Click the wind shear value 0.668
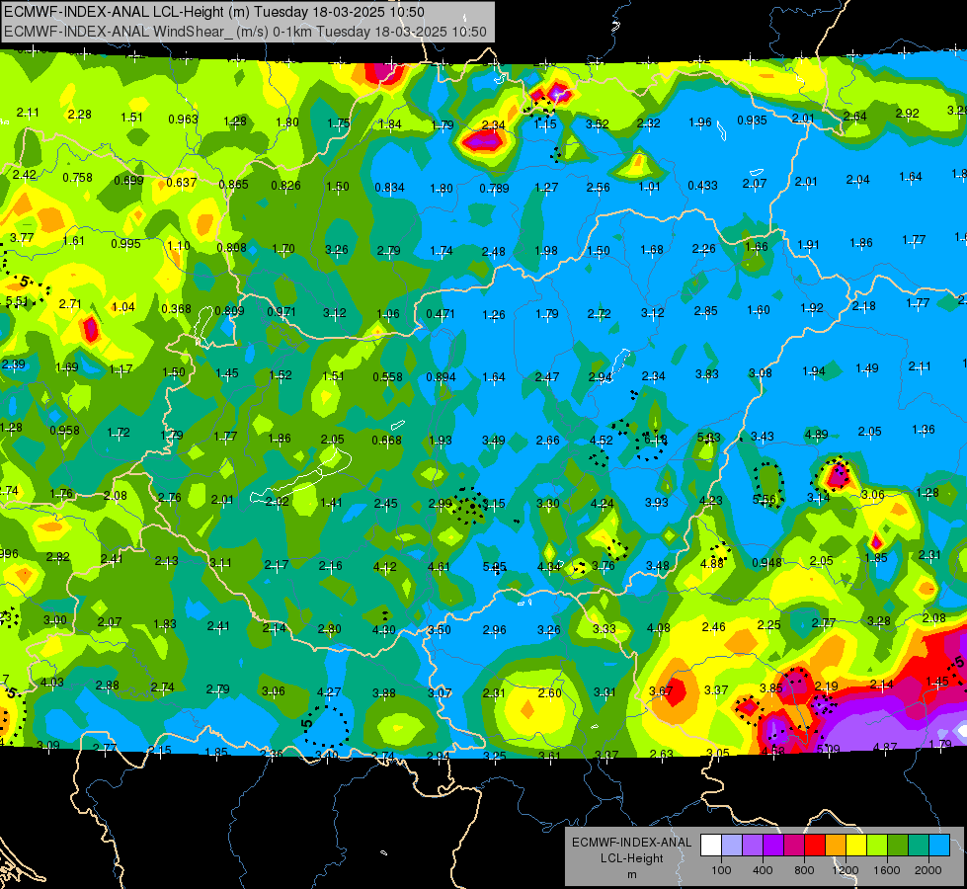 click(386, 441)
